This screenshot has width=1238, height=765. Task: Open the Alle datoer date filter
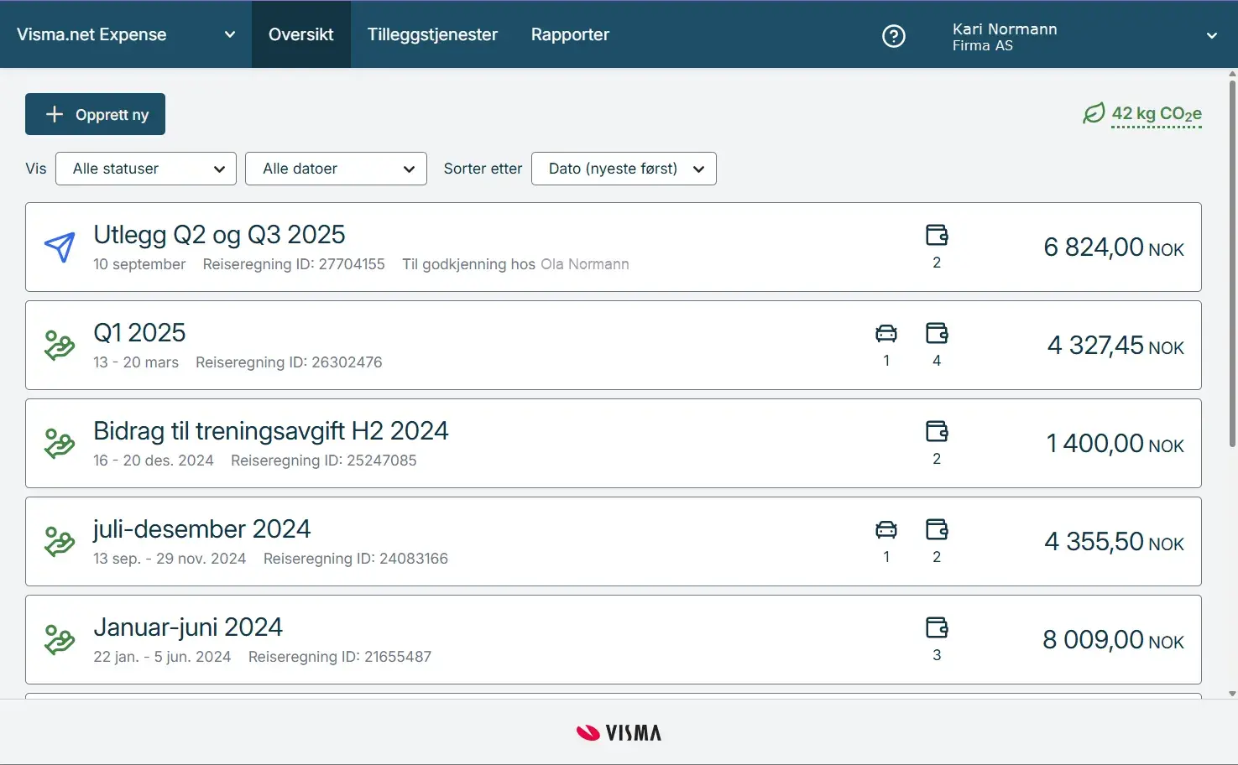tap(336, 169)
